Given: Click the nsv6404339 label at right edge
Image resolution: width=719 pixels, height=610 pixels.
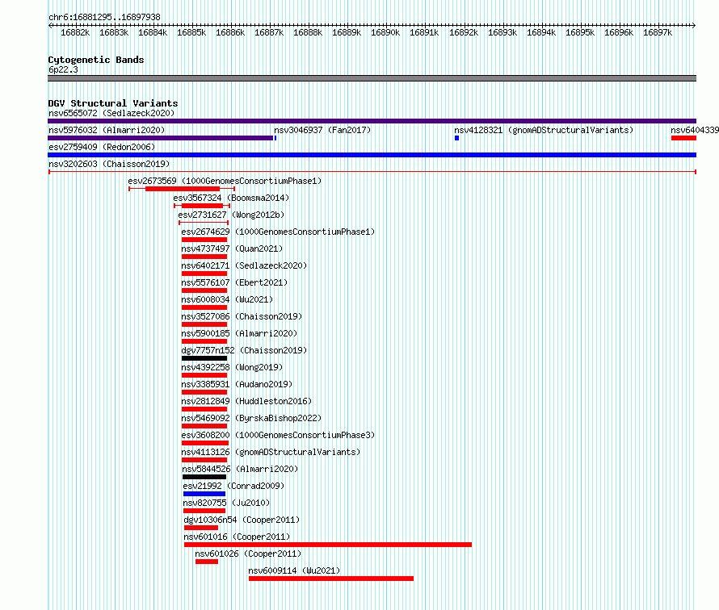Looking at the screenshot, I should click(x=695, y=130).
